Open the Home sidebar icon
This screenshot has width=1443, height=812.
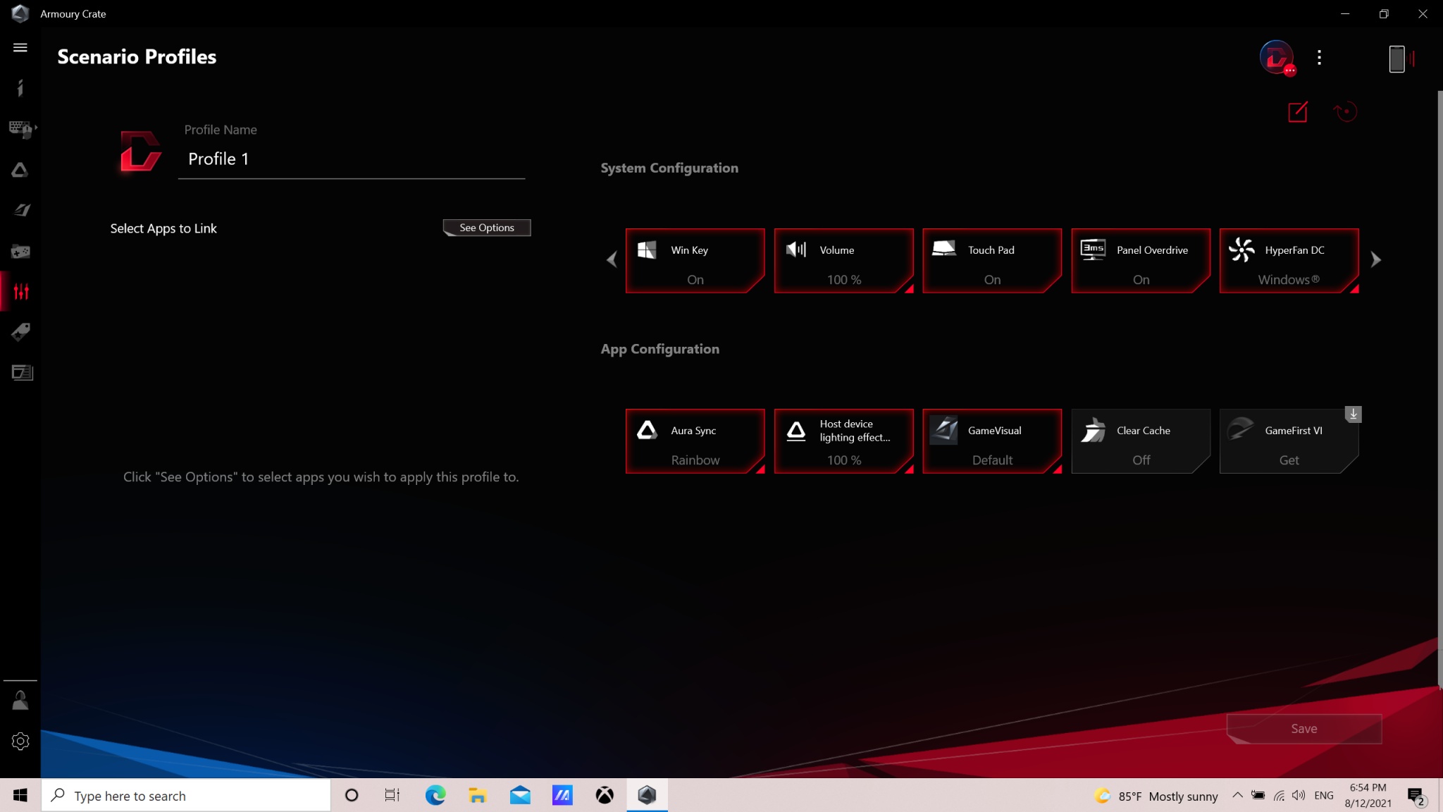[20, 87]
